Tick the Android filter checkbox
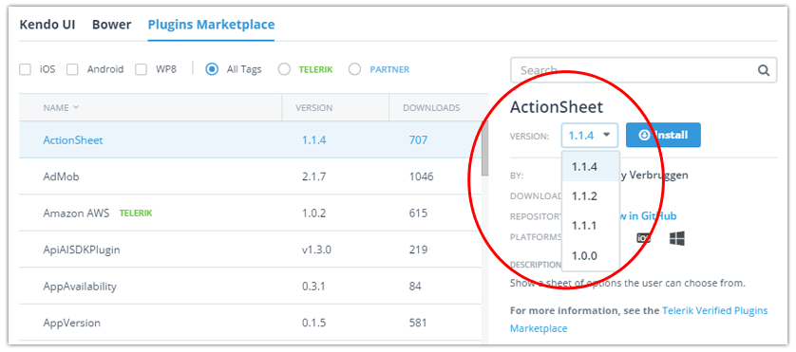Viewport: 796px width, 352px height. (x=72, y=69)
